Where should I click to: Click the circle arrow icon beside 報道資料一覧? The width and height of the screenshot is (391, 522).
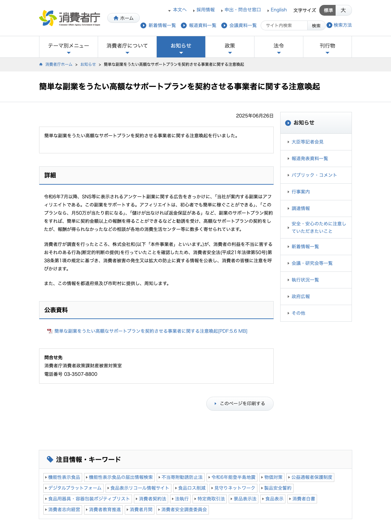coord(184,25)
